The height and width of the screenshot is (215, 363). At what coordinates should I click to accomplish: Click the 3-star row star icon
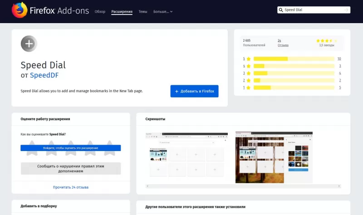click(249, 73)
